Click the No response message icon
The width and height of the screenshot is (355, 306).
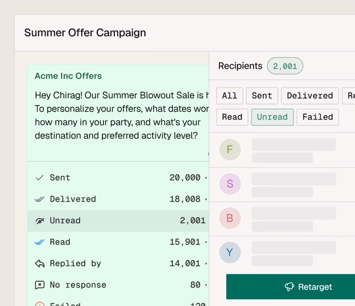click(39, 285)
